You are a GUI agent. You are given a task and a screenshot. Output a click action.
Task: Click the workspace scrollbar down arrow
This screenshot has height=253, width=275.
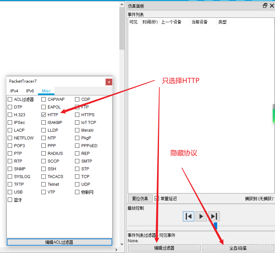point(122,244)
